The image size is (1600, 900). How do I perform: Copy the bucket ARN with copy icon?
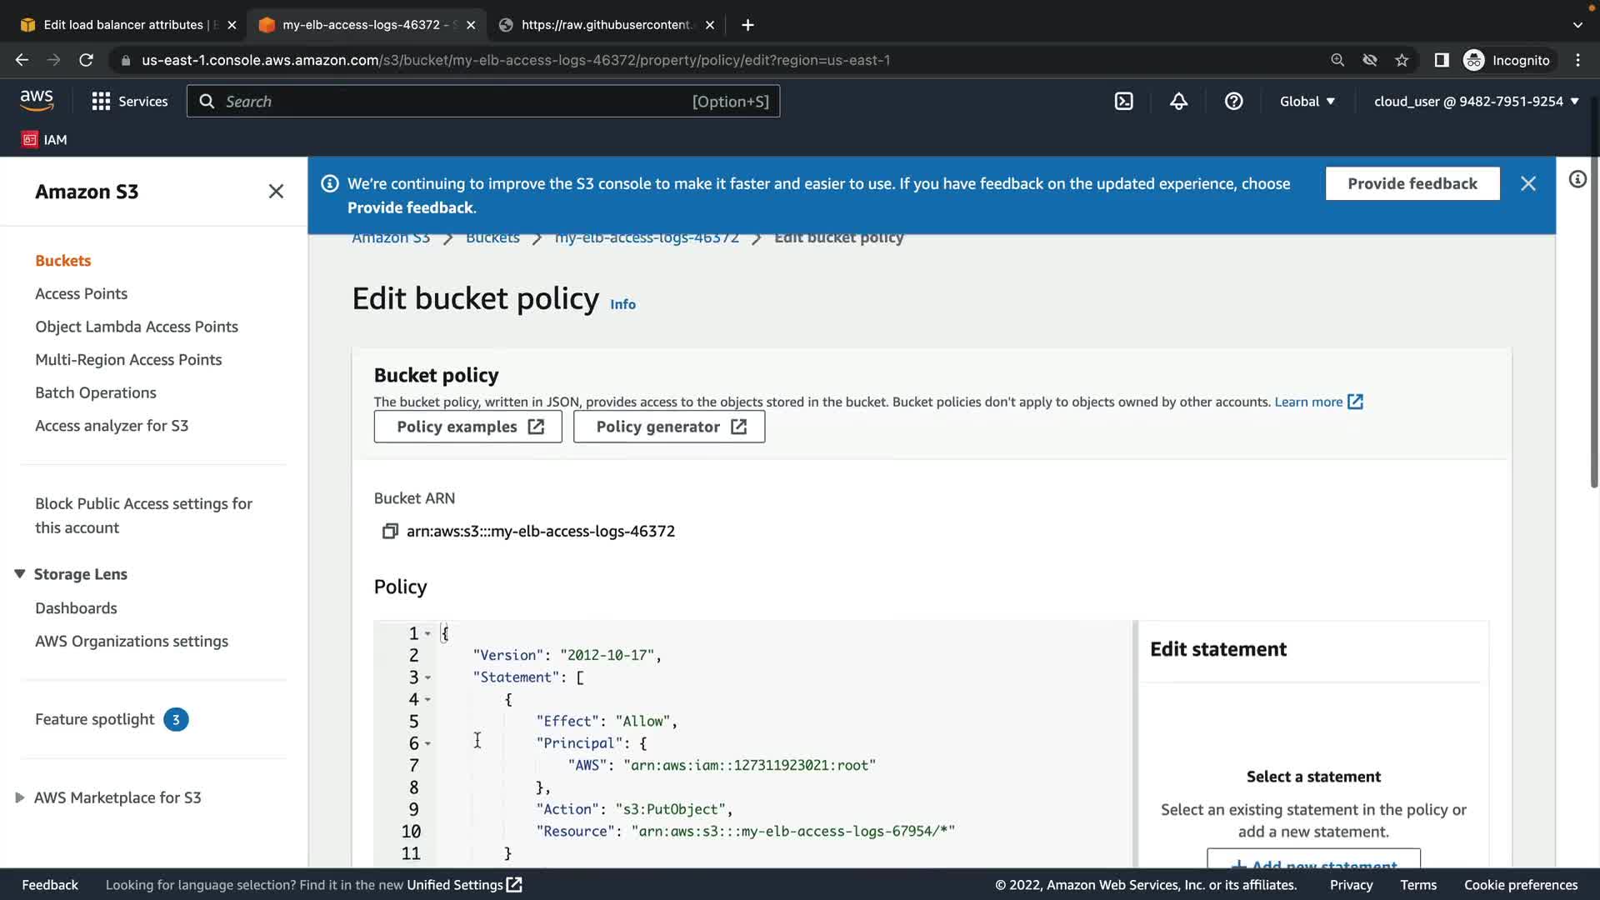(389, 532)
